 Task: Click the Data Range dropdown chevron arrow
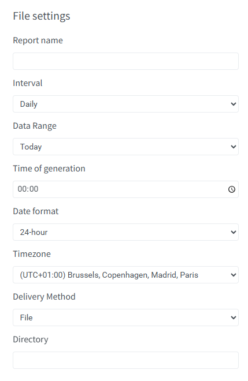click(x=233, y=147)
